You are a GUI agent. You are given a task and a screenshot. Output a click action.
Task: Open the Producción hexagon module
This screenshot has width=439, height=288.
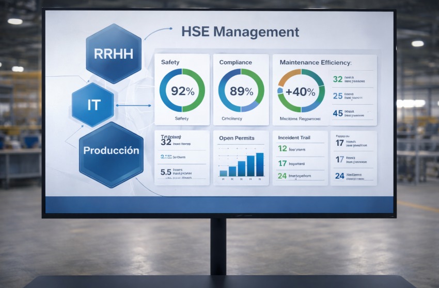pyautogui.click(x=111, y=151)
